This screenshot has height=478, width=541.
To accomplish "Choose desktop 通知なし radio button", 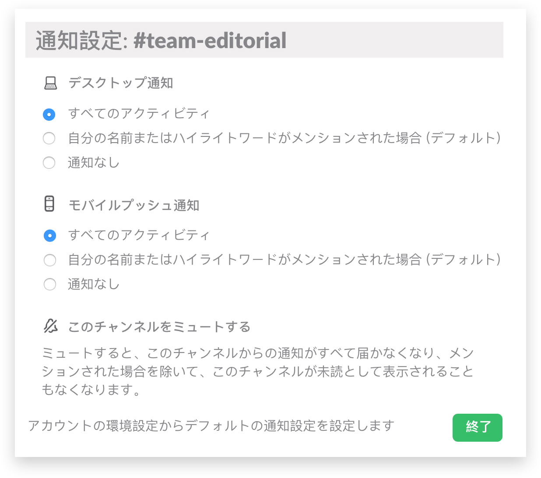I will 49,163.
